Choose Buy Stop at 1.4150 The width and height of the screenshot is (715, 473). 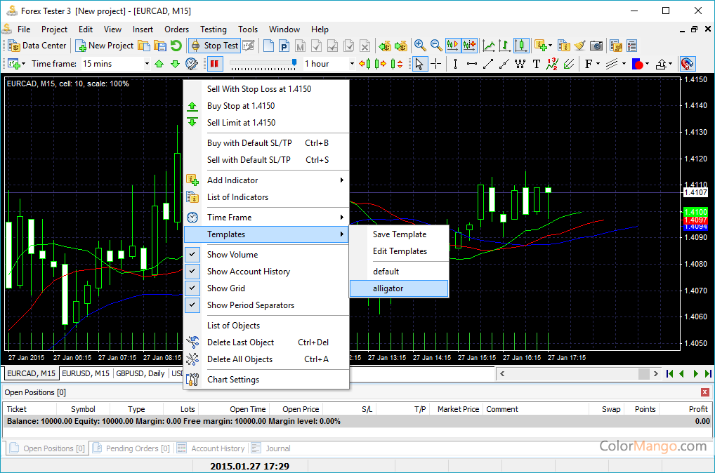point(266,106)
